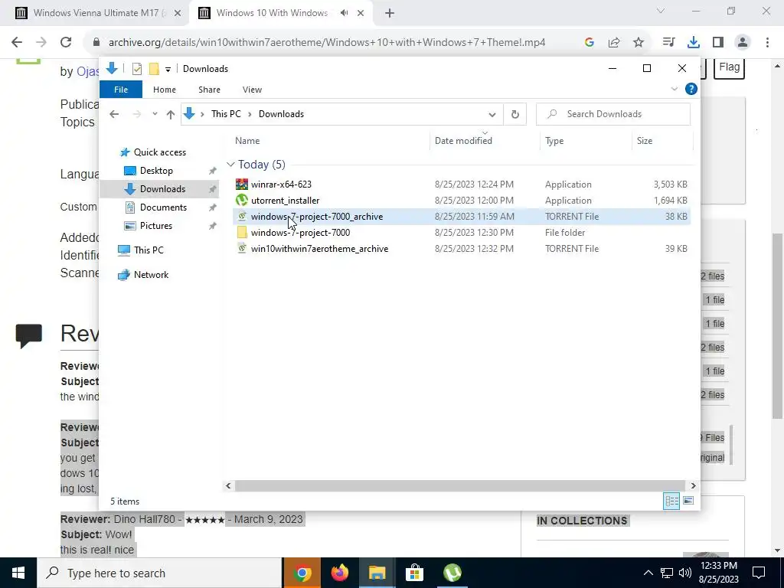Click the Chrome page vertical scrollbar
784x588 pixels.
[778, 325]
